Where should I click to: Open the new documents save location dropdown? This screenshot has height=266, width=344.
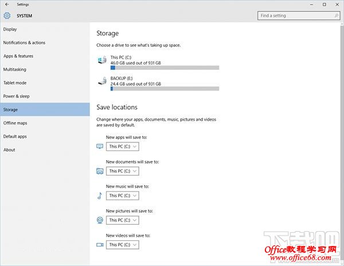[x=123, y=171]
